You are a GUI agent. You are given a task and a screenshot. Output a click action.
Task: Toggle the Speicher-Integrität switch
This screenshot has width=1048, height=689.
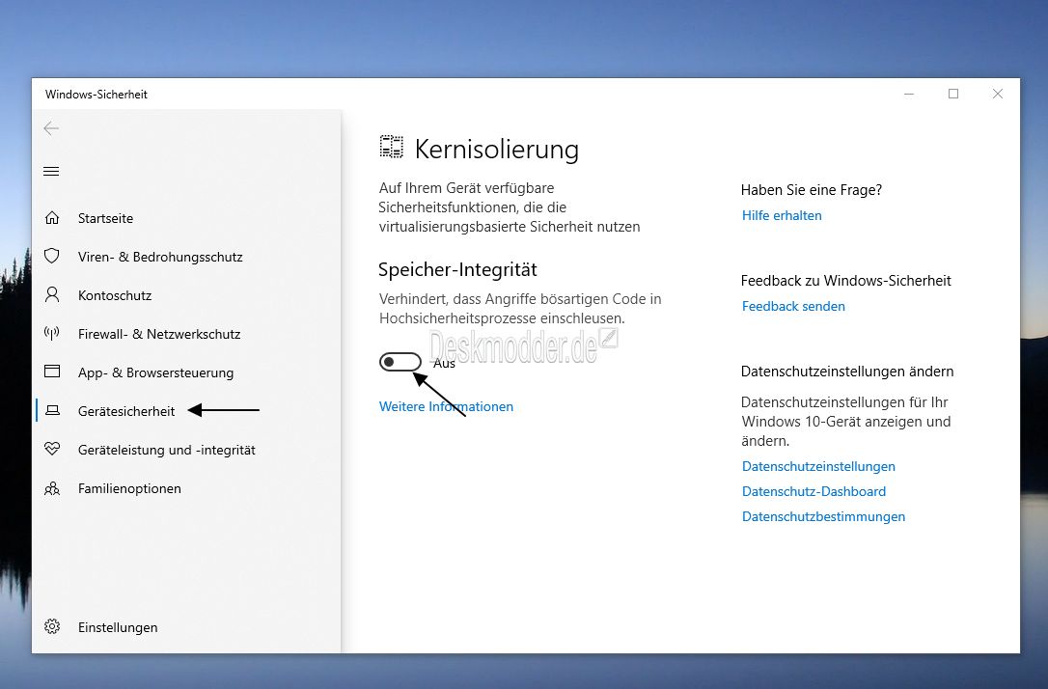click(x=400, y=362)
